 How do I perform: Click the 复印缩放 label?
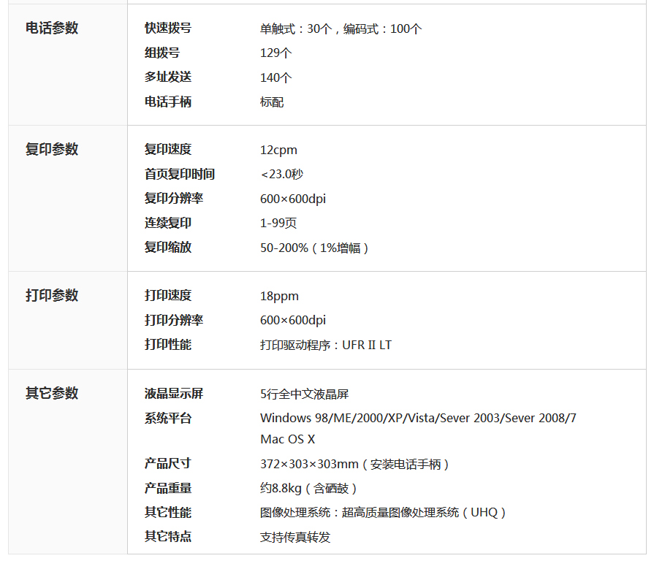pyautogui.click(x=168, y=248)
